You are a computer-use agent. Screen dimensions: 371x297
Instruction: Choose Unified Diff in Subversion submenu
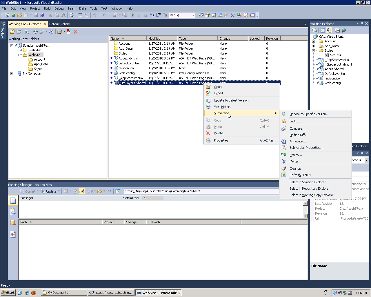coord(315,135)
